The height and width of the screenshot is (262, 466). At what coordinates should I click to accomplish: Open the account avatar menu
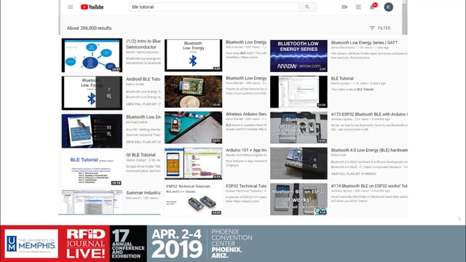(x=388, y=7)
